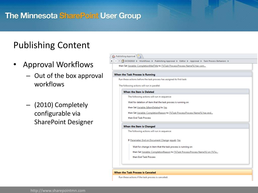The height and width of the screenshot is (193, 258).
Task: Click the '[%Task Process:Process Name%] has com...' link
Action: tap(183, 66)
